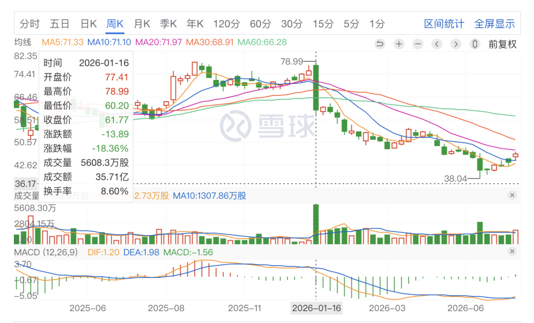Image resolution: width=534 pixels, height=323 pixels.
Task: Zoom out with the minus icon
Action: point(418,44)
